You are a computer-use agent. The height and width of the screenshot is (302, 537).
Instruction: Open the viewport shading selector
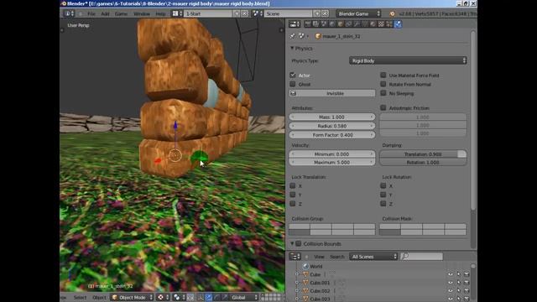[x=164, y=297]
